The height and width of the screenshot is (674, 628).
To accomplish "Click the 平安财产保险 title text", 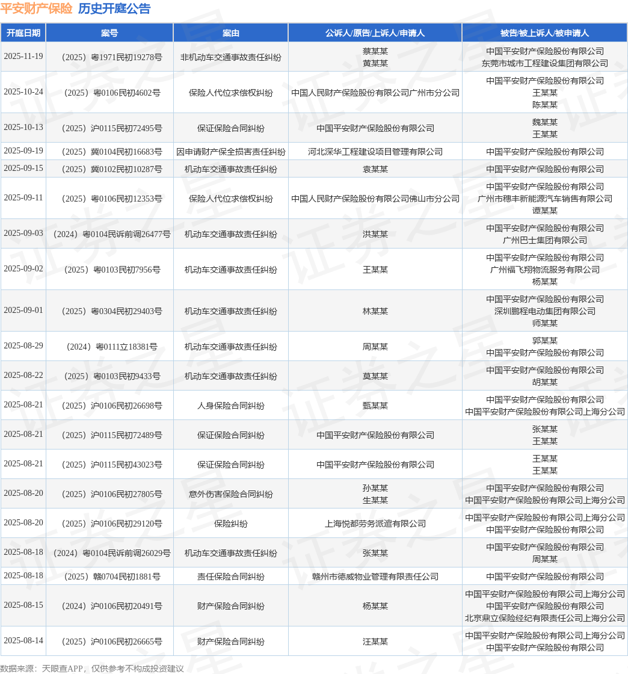I will tap(37, 8).
